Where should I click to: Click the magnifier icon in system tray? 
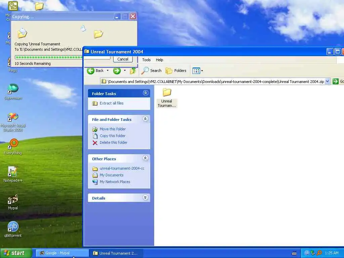tap(319, 253)
